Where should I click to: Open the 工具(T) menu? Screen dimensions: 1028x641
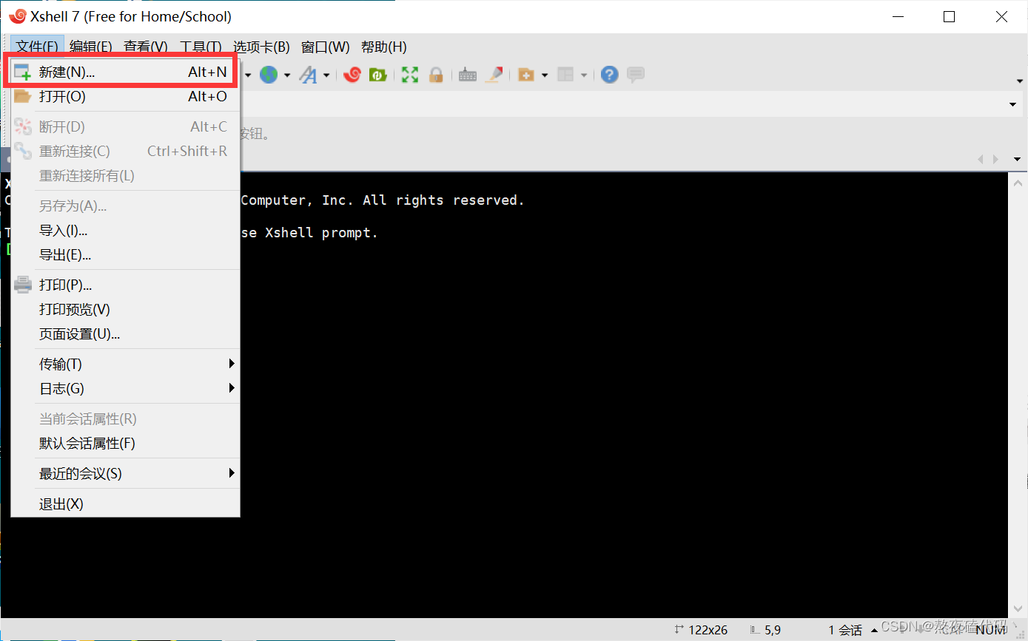[x=201, y=47]
